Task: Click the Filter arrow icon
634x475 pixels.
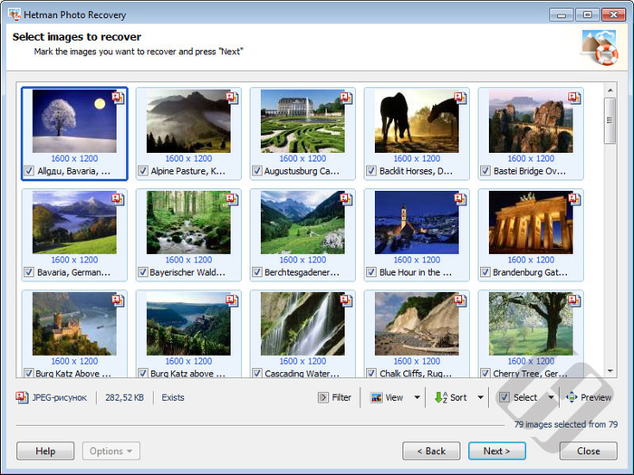Action: click(x=323, y=397)
